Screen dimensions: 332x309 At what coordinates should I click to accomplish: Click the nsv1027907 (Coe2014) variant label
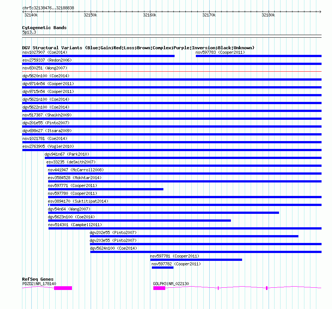45,52
